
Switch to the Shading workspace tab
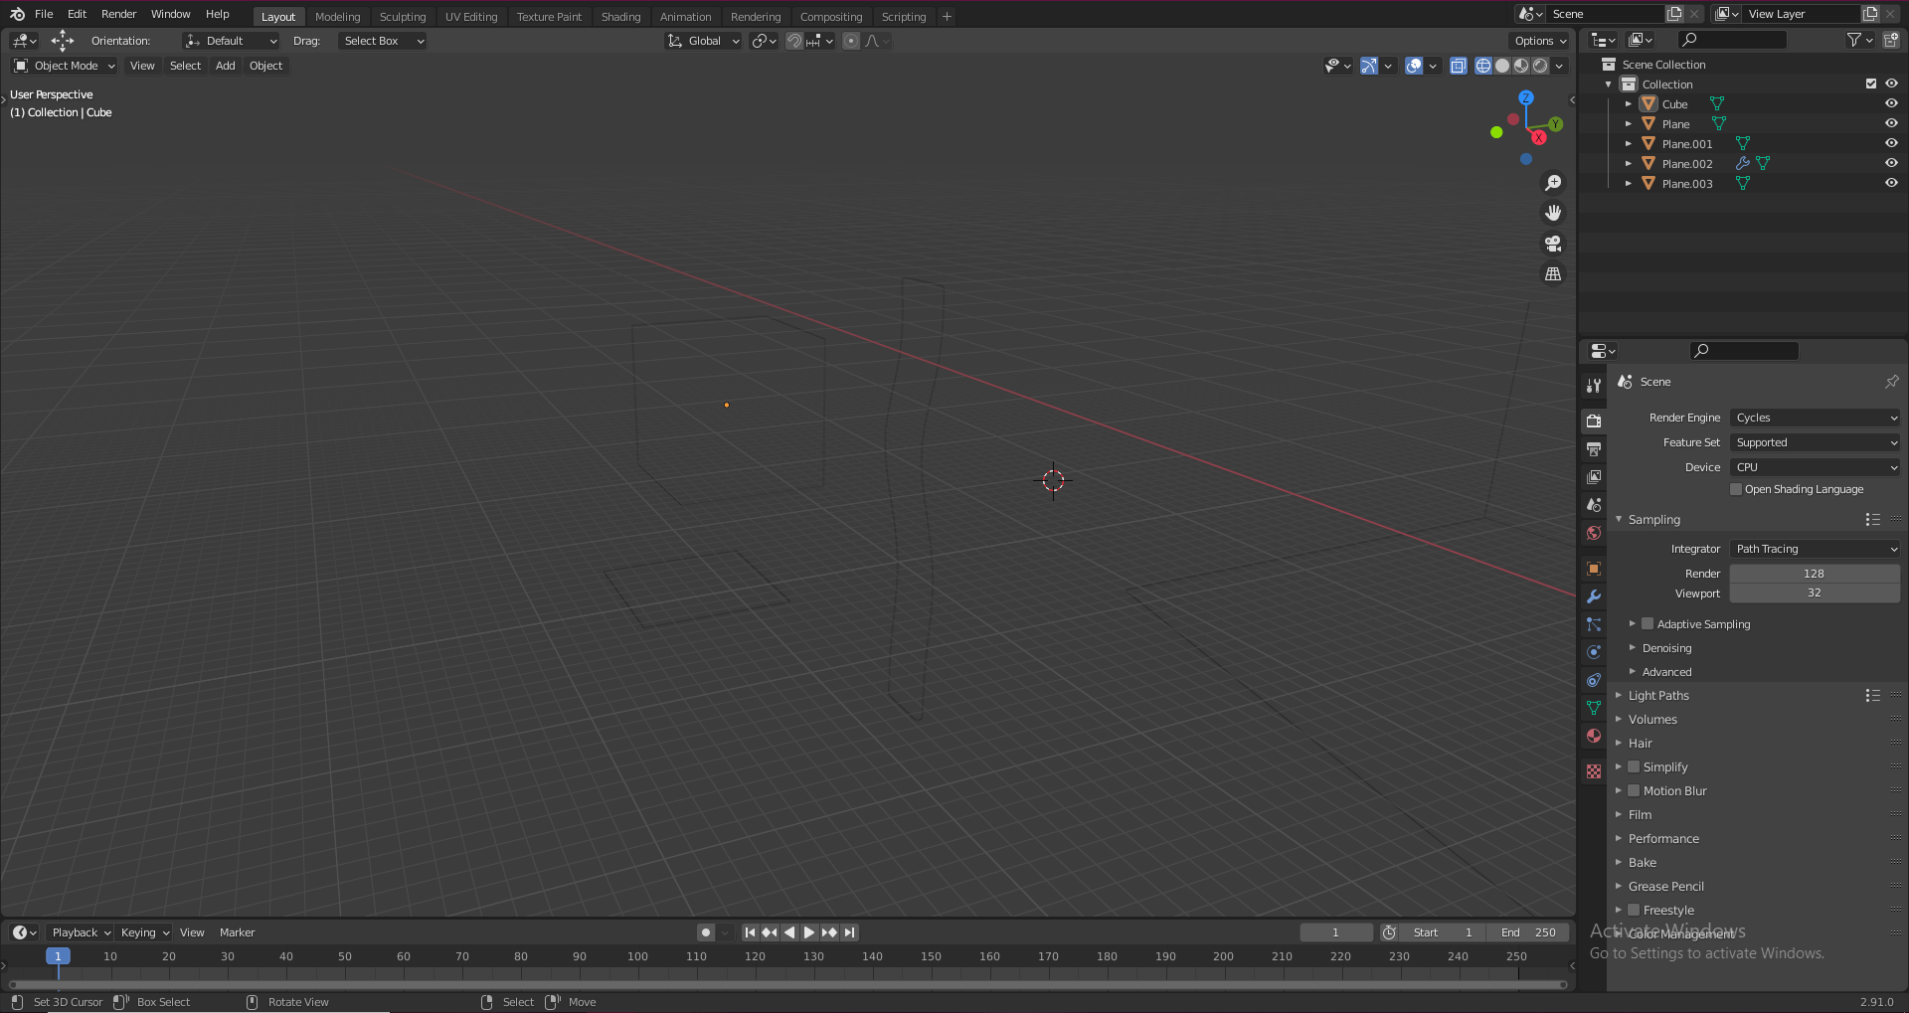click(x=620, y=16)
